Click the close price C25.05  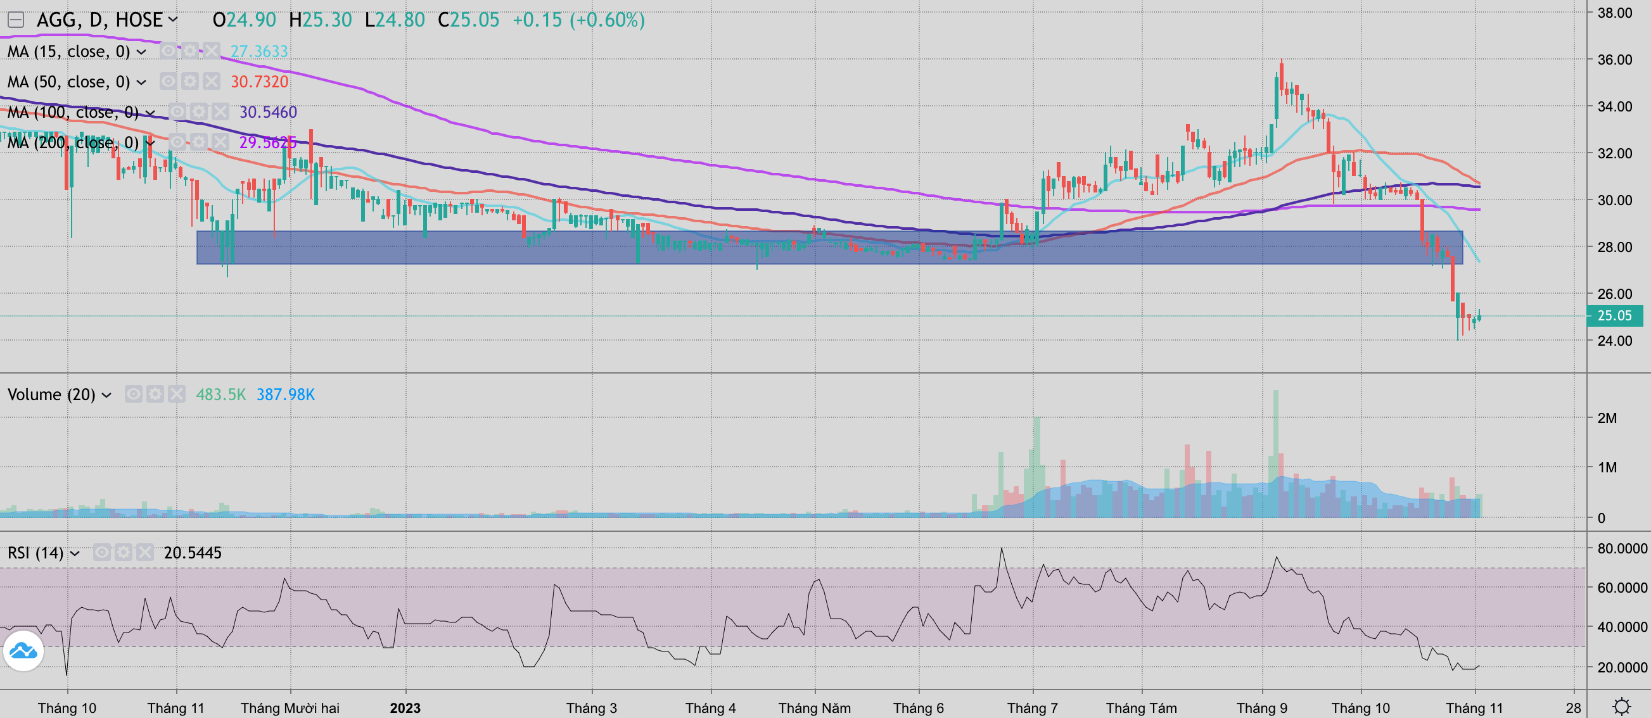pos(469,20)
